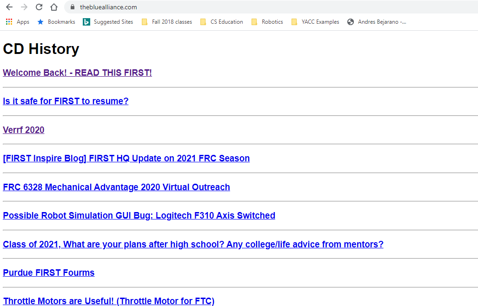Open the Logitech F310 Axis Switched thread
This screenshot has height=306, width=478.
pyautogui.click(x=139, y=215)
